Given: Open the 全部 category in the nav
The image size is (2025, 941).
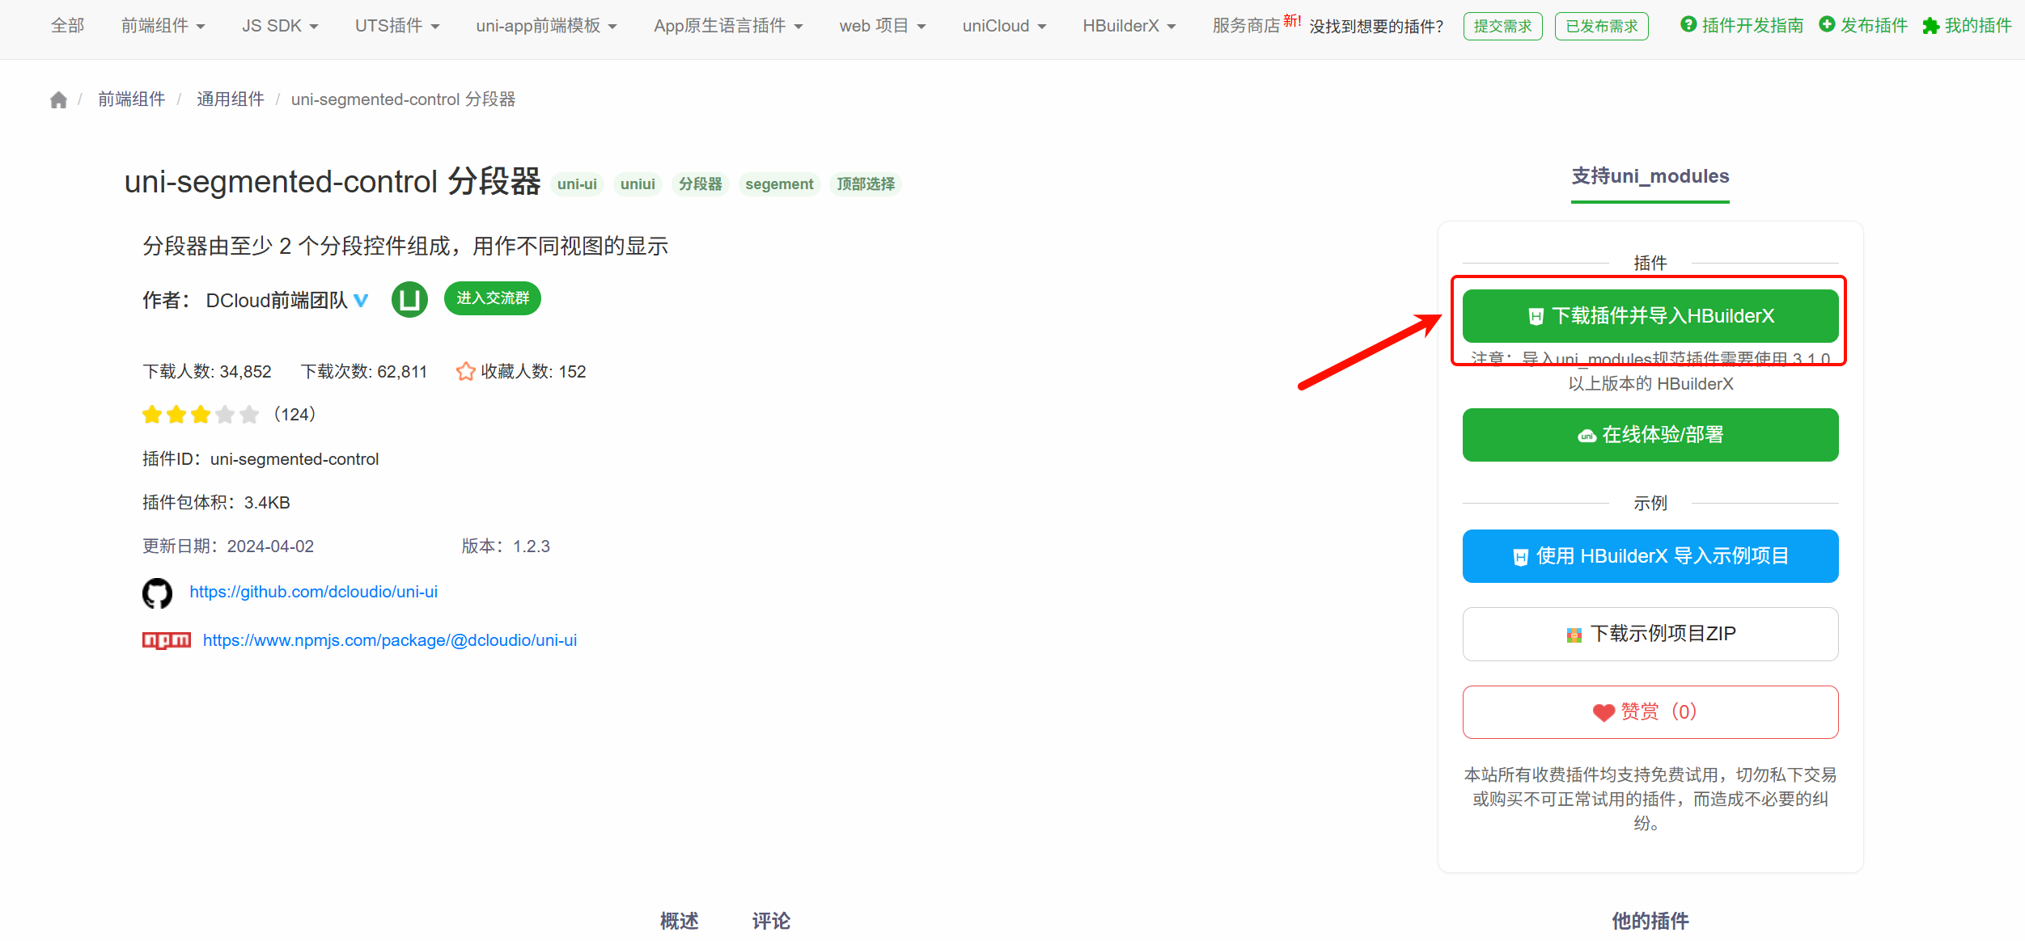Looking at the screenshot, I should click(x=68, y=26).
